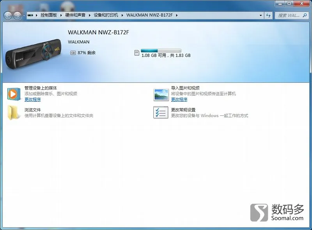Click the Back navigation arrow button
The image size is (312, 230).
(8, 15)
